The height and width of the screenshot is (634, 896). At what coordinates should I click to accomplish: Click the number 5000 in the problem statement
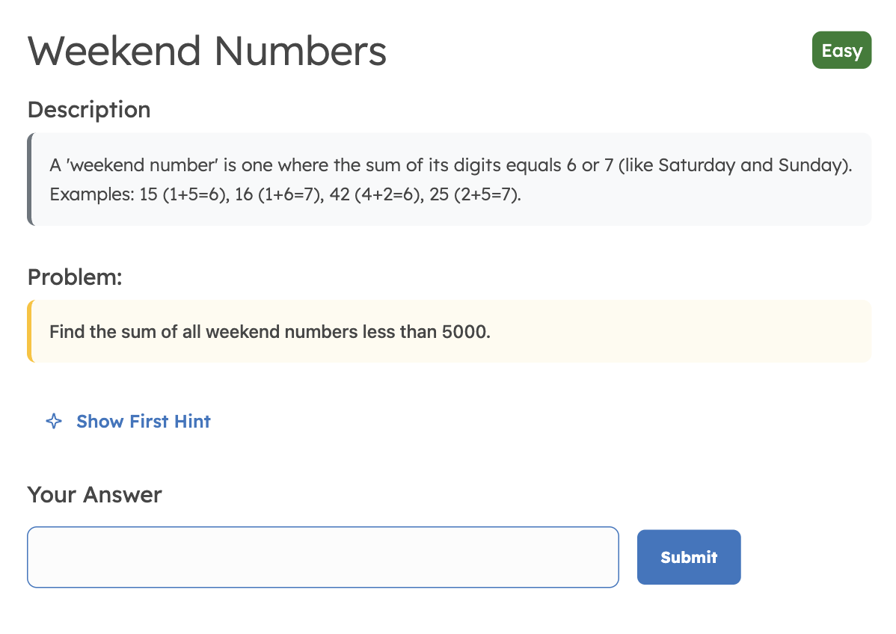(x=464, y=331)
